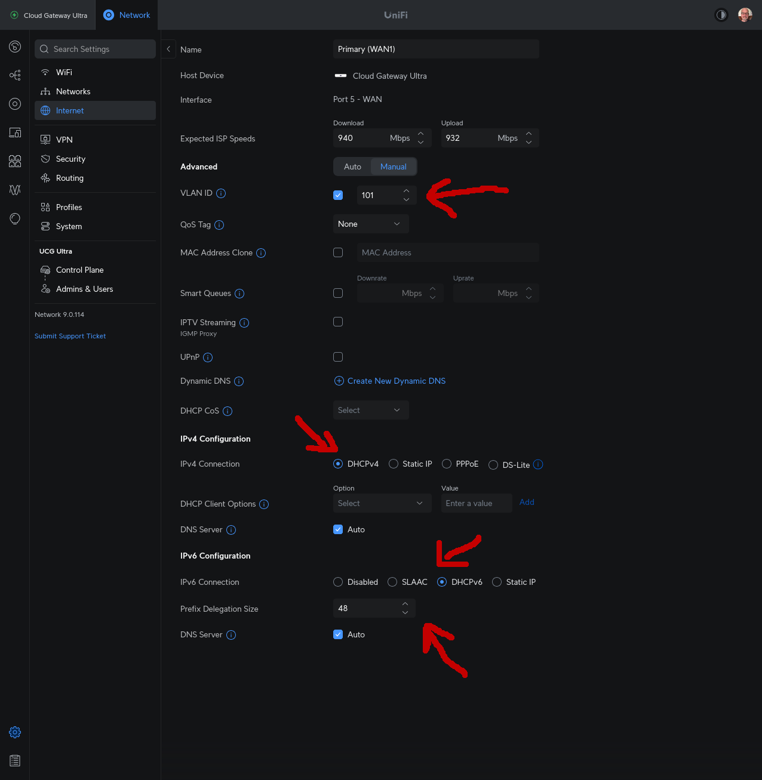Open the UniFi Devices target icon
This screenshot has width=762, height=780.
(15, 104)
